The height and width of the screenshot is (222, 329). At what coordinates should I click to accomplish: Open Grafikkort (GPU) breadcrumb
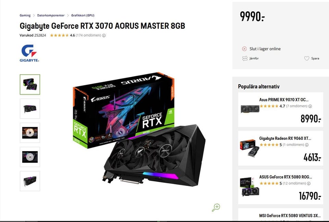pos(83,15)
